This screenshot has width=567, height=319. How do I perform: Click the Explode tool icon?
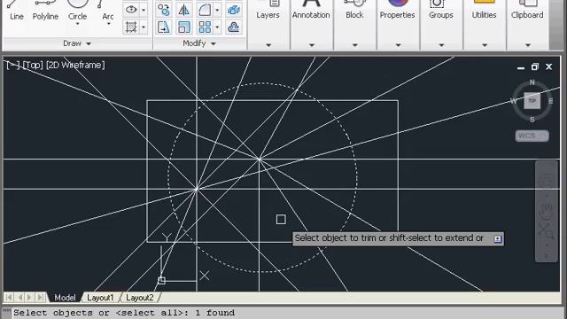pyautogui.click(x=234, y=10)
